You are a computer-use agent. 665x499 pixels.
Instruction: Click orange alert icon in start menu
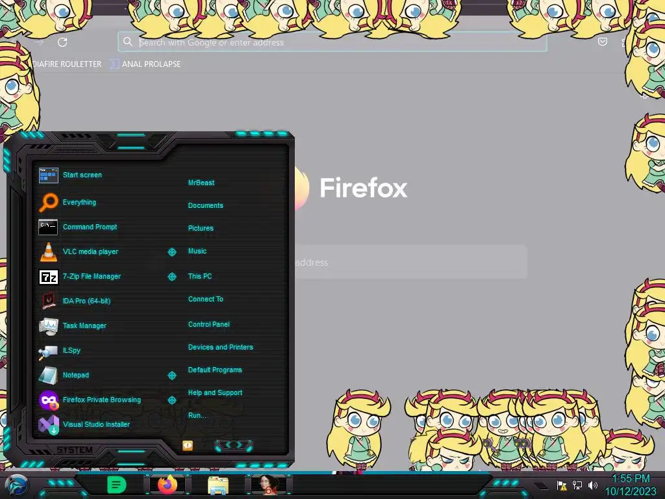click(x=188, y=445)
